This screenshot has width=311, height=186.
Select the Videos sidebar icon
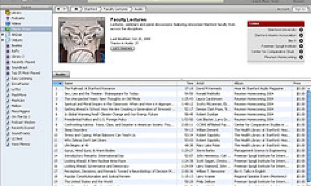point(7,23)
